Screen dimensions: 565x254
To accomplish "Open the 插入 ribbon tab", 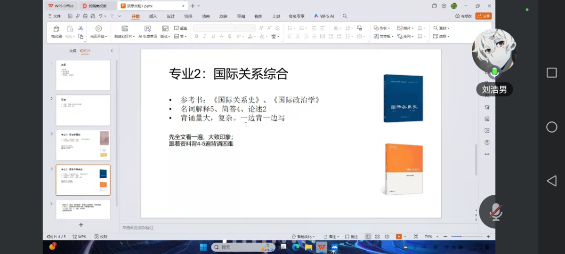I will pos(153,16).
